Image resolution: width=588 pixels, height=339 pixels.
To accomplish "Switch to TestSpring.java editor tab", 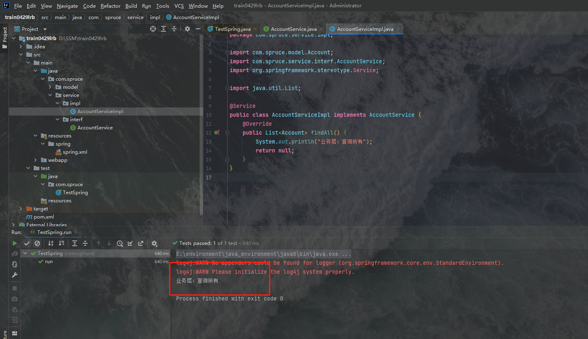I will 233,29.
